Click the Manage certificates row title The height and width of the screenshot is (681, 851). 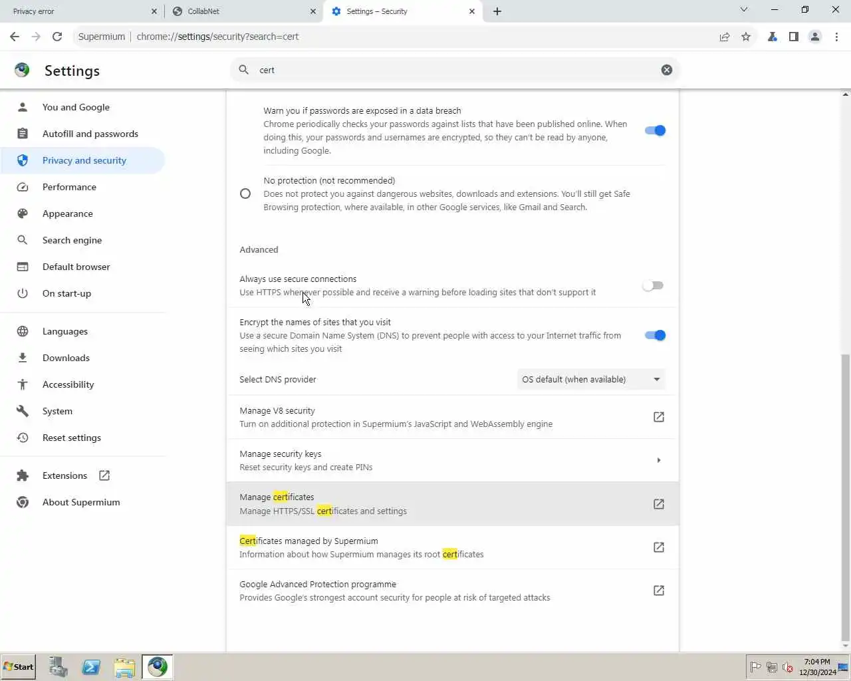(x=277, y=497)
